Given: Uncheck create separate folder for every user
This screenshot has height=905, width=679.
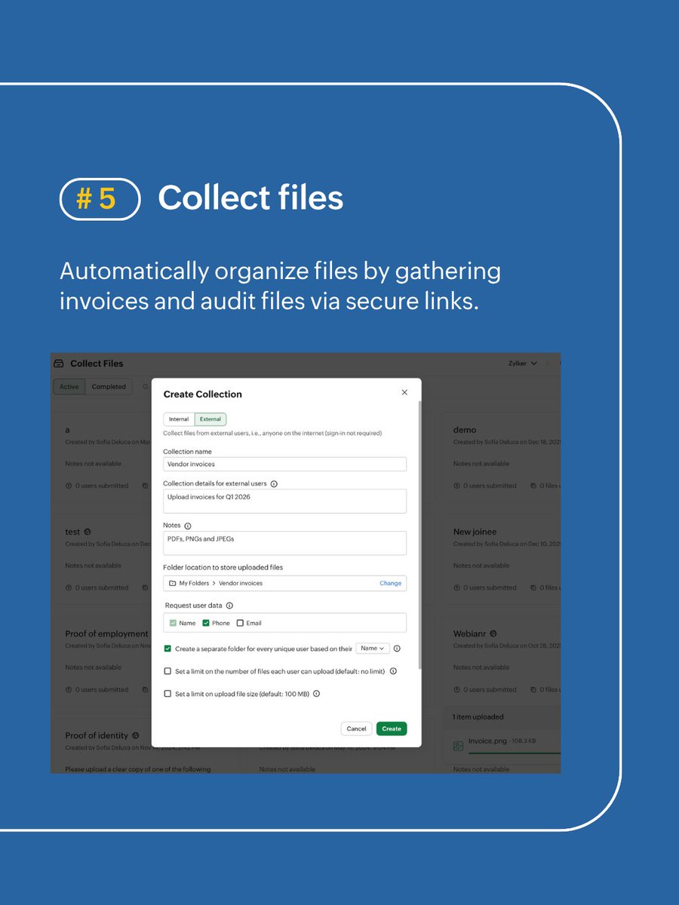Looking at the screenshot, I should pos(167,649).
